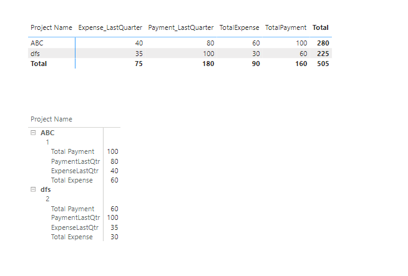Click matrix value 40 for ABC ExpenseLastQtr
Image resolution: width=408 pixels, height=276 pixels.
click(114, 171)
